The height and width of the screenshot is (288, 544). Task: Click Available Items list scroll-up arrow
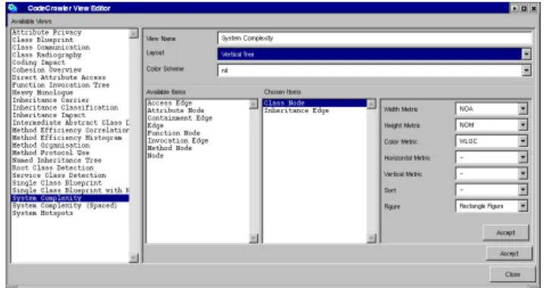pyautogui.click(x=253, y=104)
